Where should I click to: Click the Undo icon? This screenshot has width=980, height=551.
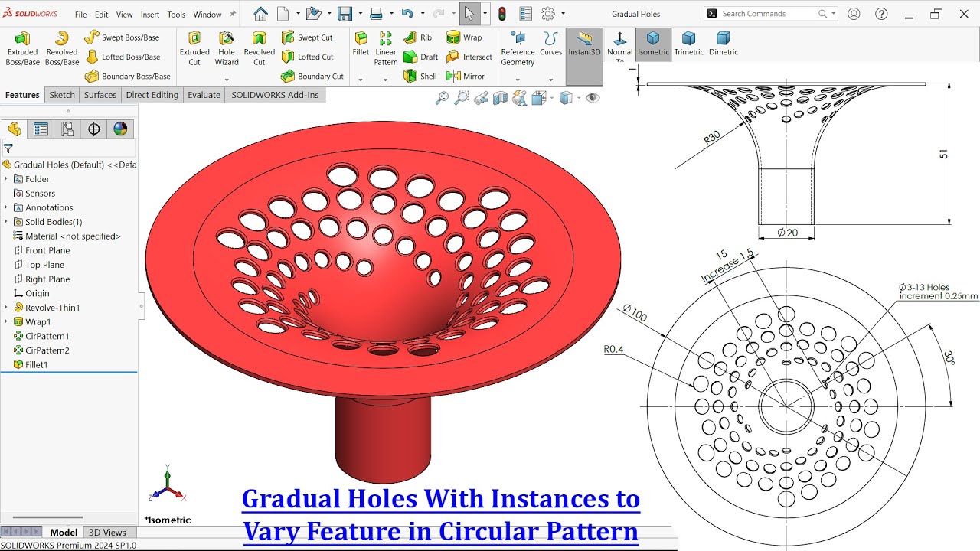click(x=407, y=14)
